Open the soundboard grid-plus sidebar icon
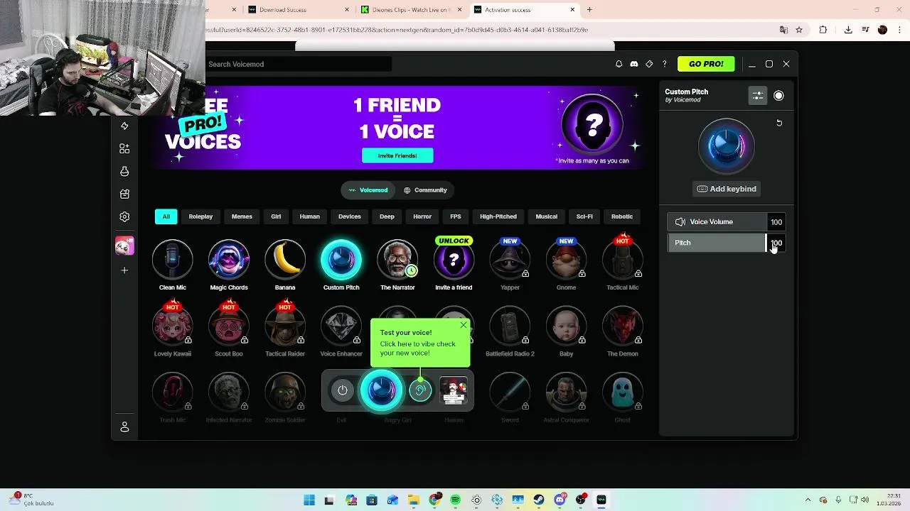 point(124,148)
